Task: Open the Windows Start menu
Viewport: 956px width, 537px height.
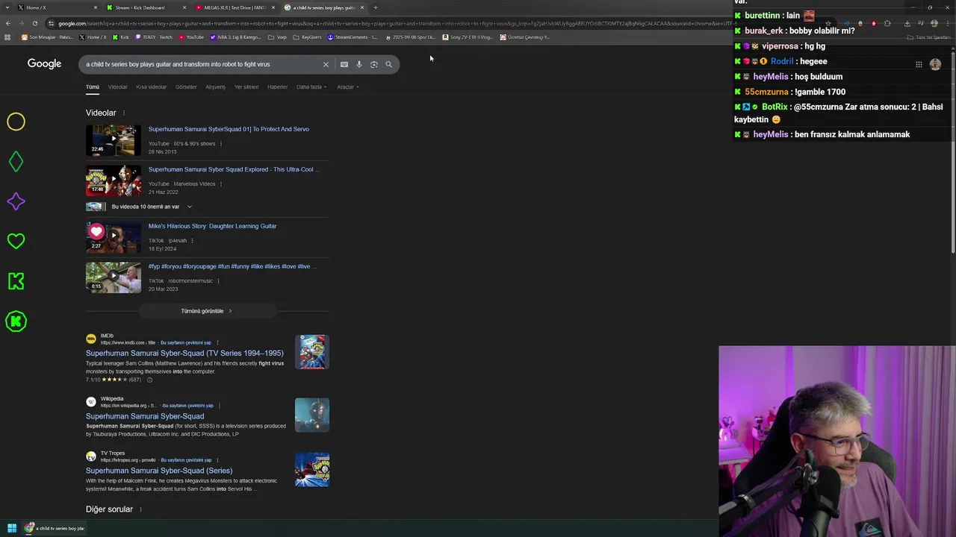Action: pyautogui.click(x=12, y=528)
